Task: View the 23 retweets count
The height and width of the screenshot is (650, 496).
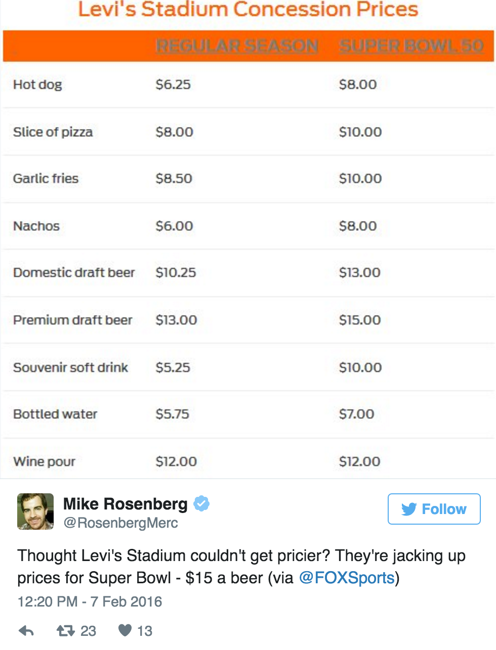Action: 88,631
